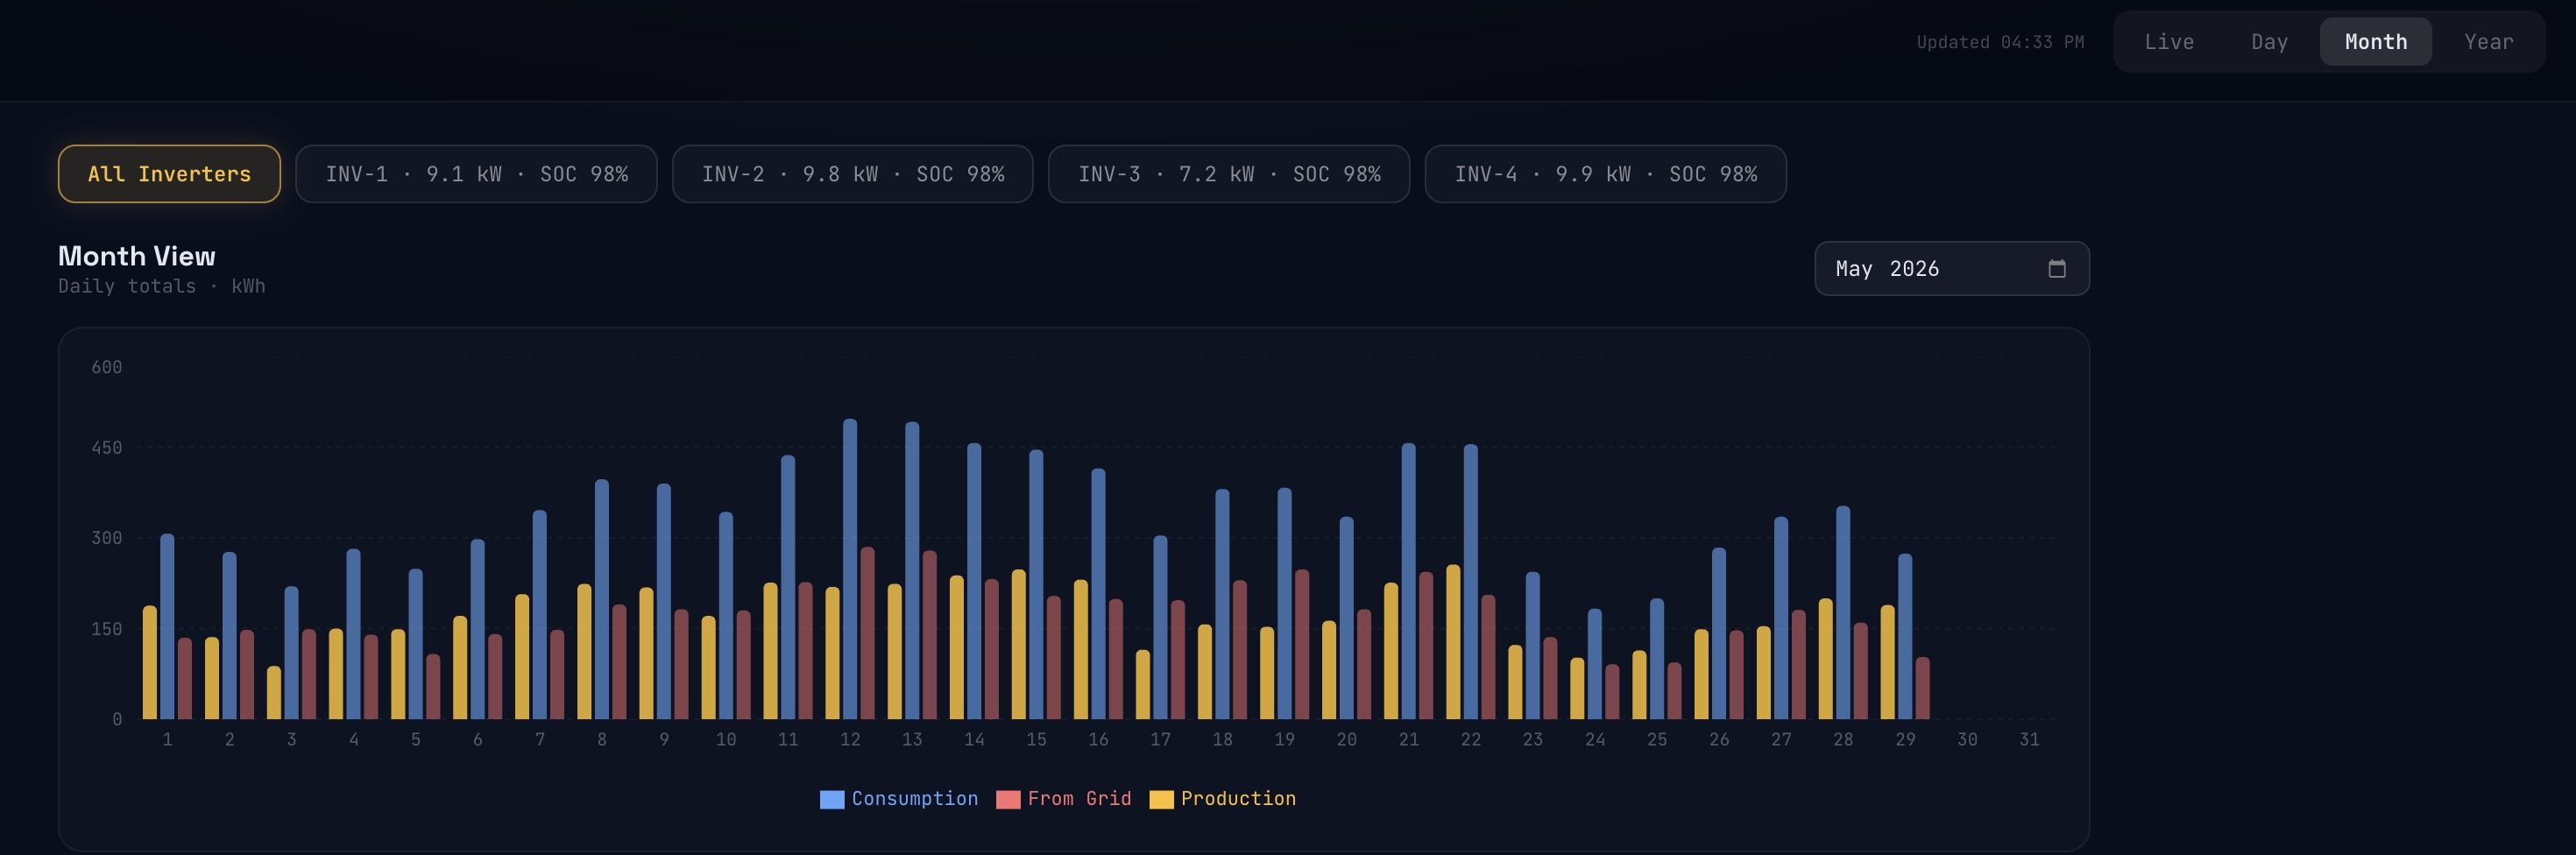Screen dimensions: 2576x855
Task: Filter by INV-2 9.8 kW inverter
Action: tap(852, 174)
